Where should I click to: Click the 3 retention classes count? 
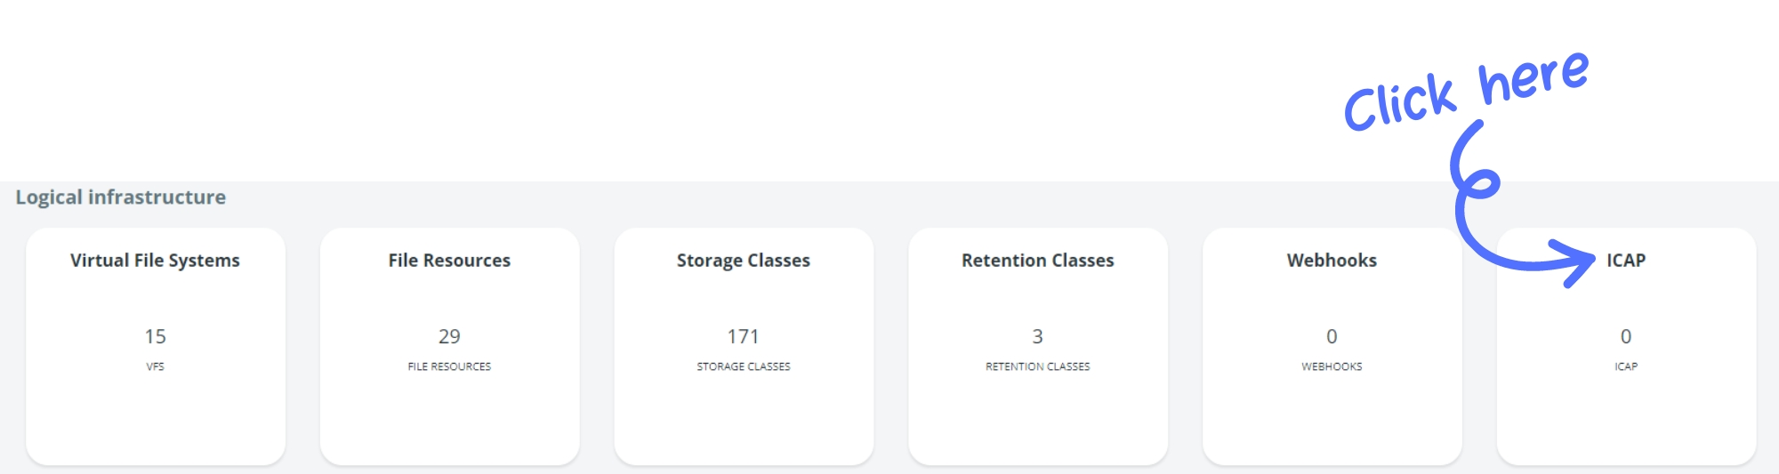point(1037,337)
